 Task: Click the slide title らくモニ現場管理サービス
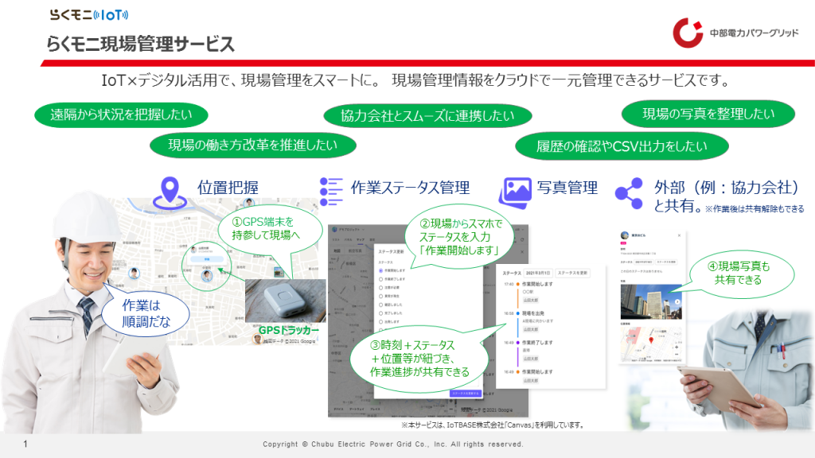point(140,44)
